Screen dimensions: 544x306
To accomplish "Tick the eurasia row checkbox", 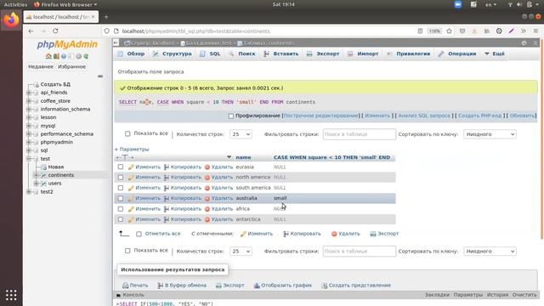I will click(x=121, y=167).
